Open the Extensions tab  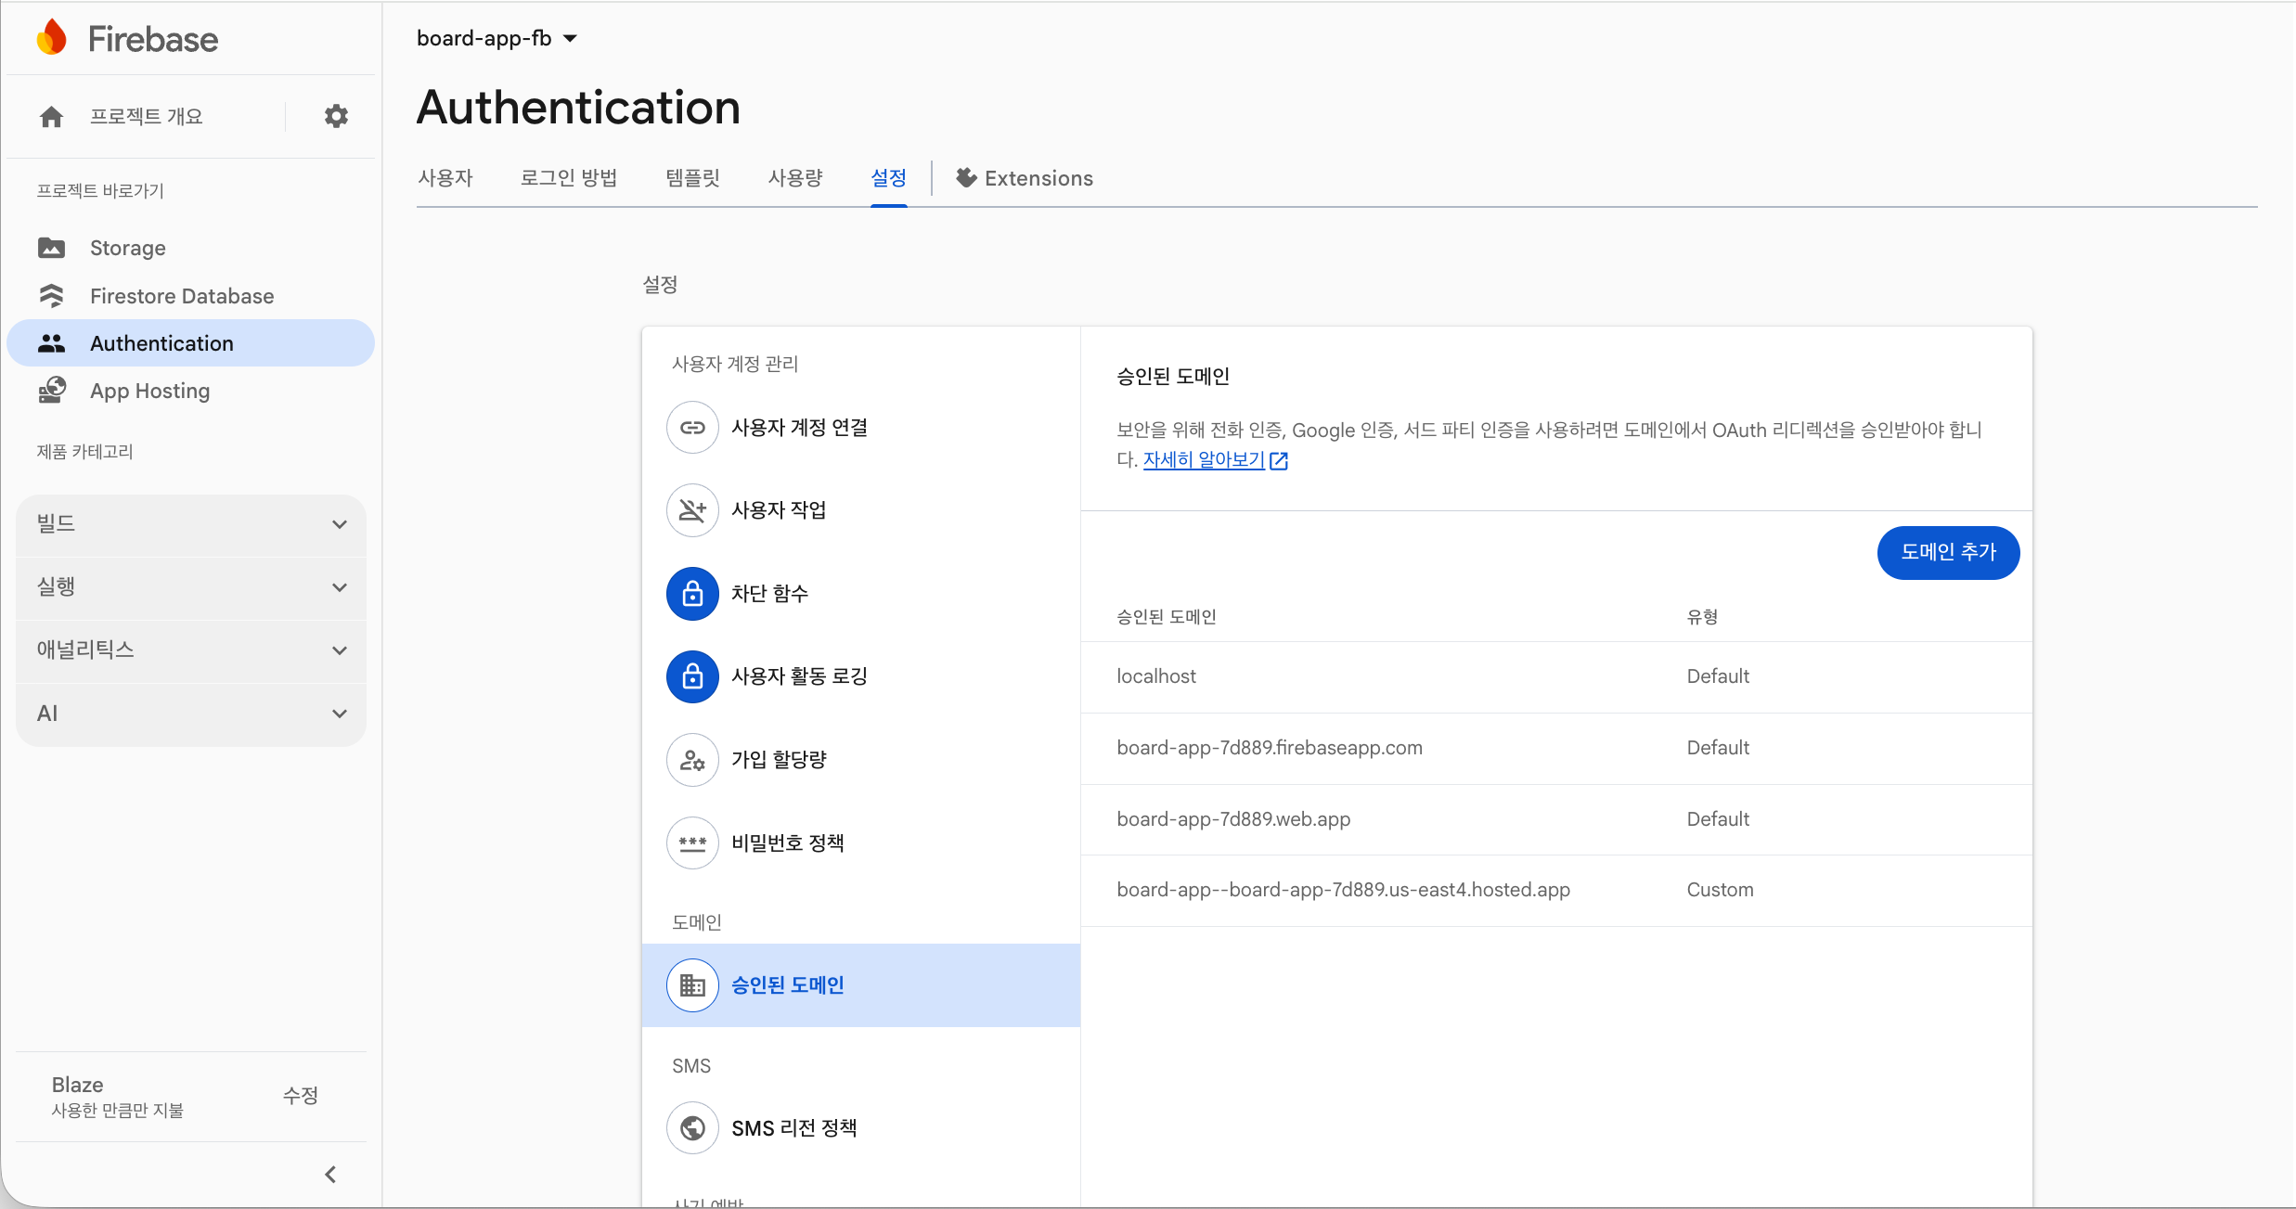tap(1025, 178)
